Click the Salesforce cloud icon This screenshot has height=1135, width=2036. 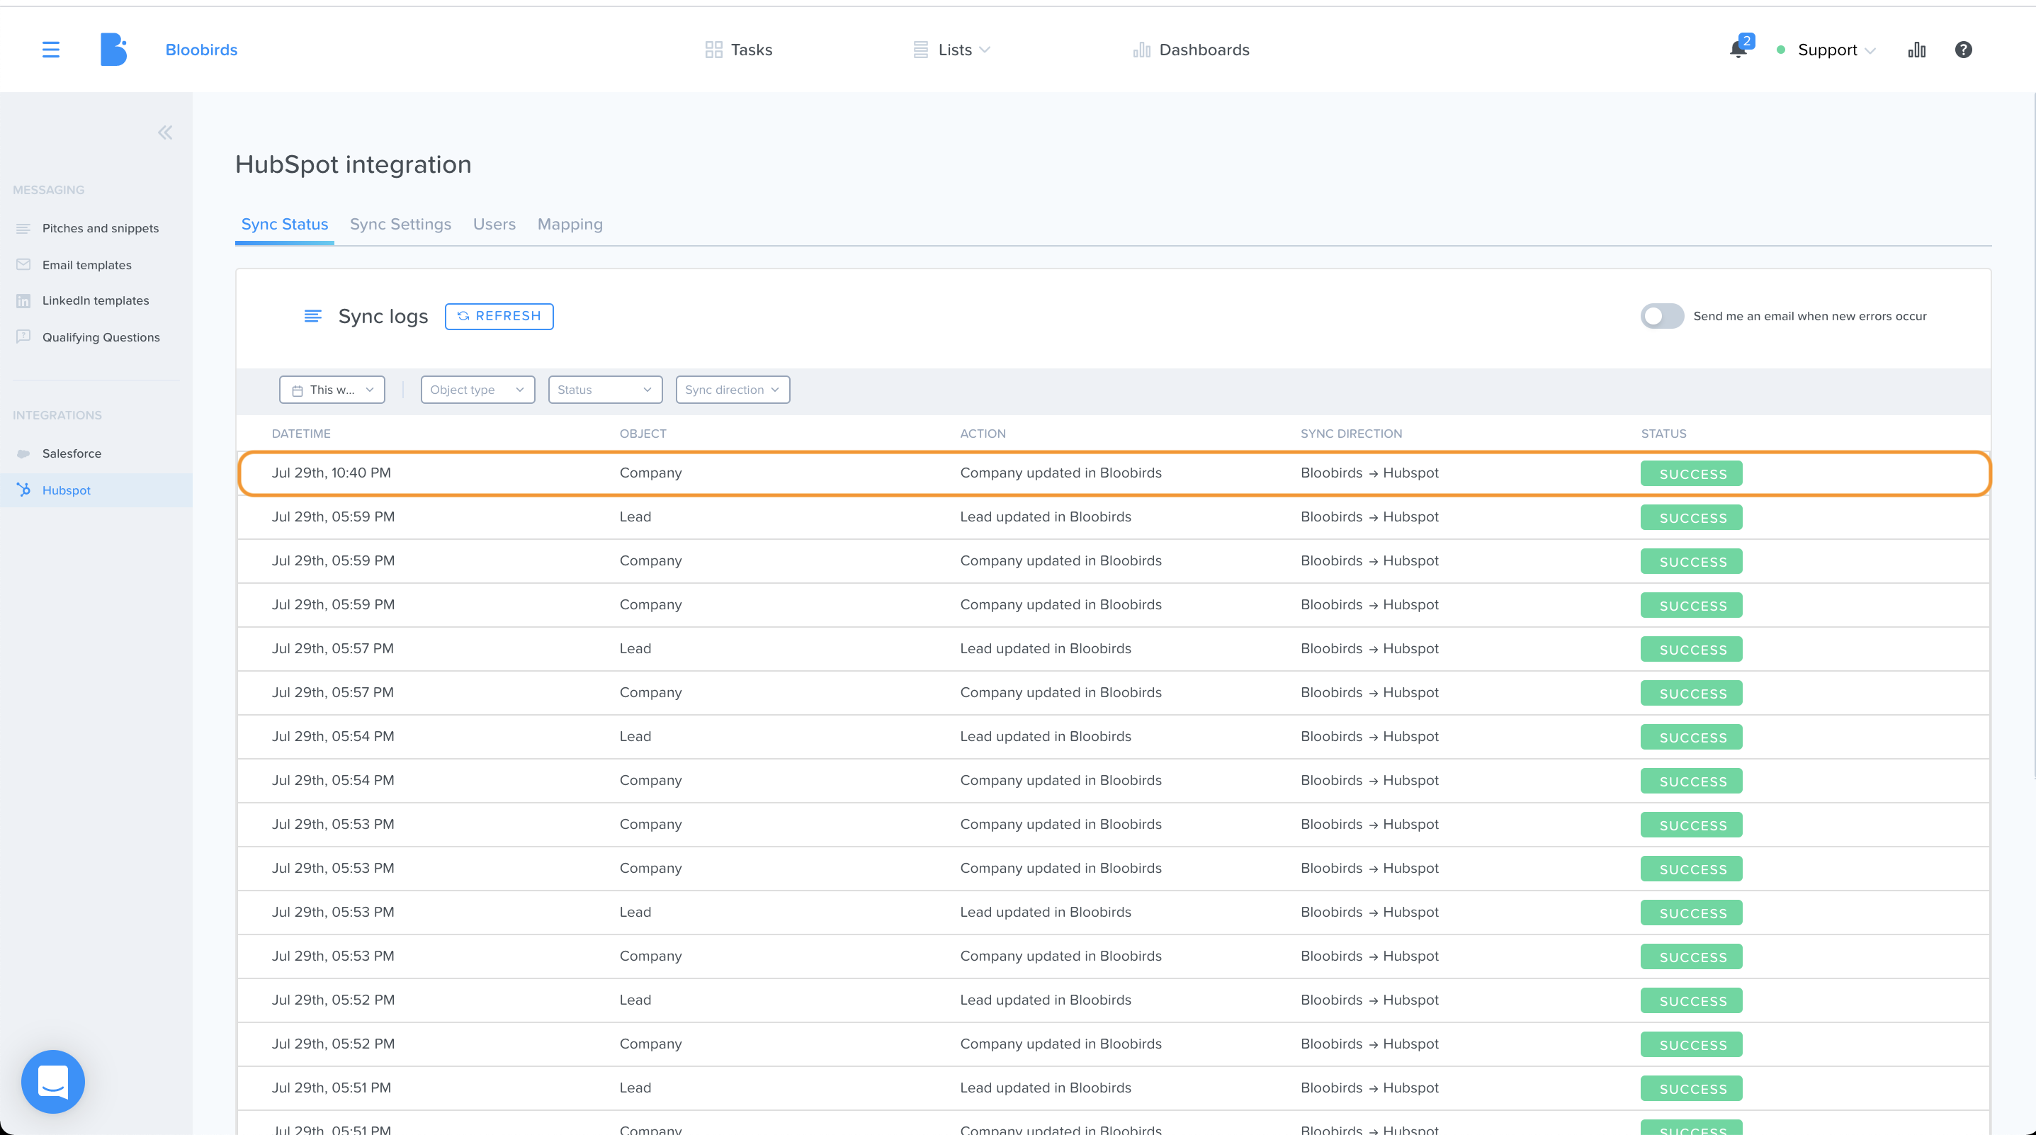[x=23, y=453]
